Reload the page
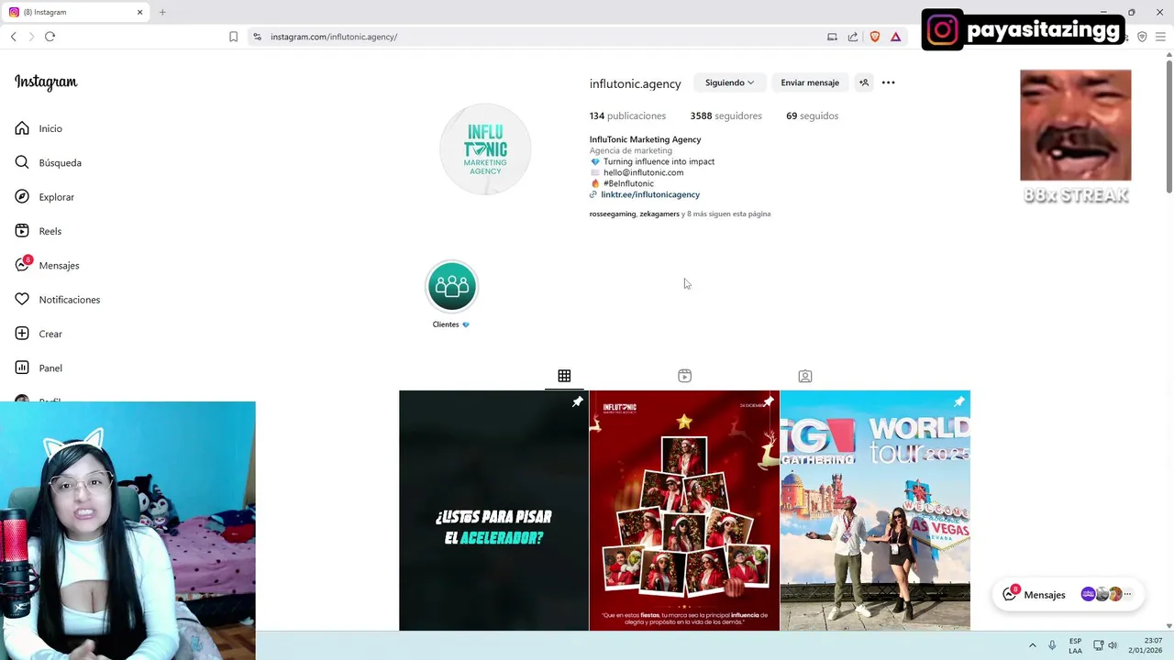1174x660 pixels. click(50, 37)
